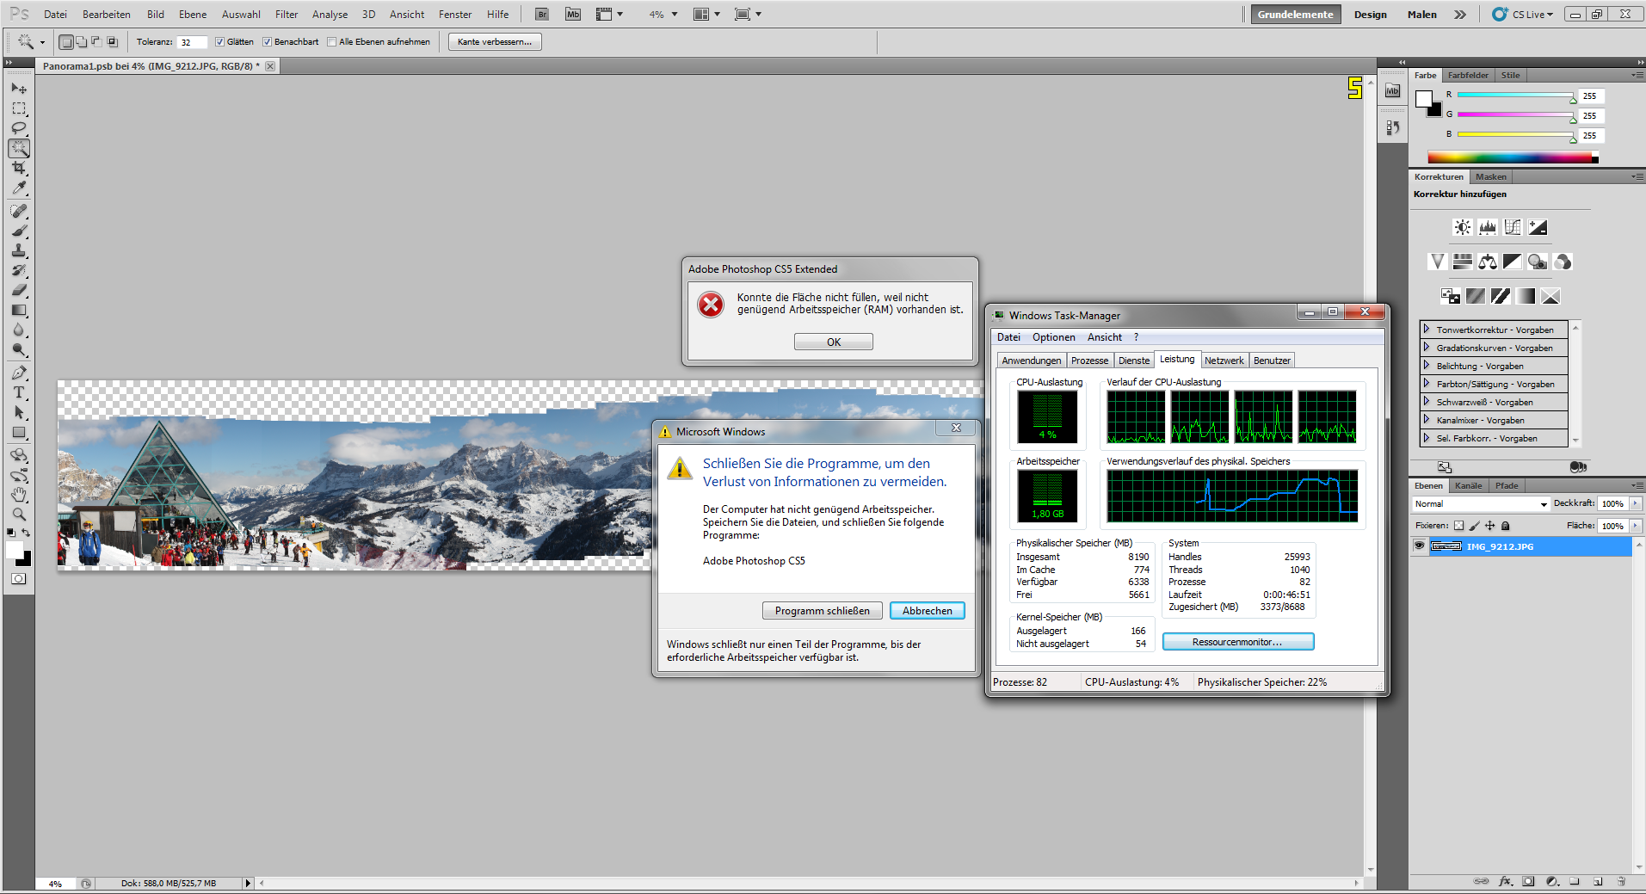Open the Fläche slider arrow

coord(1635,526)
